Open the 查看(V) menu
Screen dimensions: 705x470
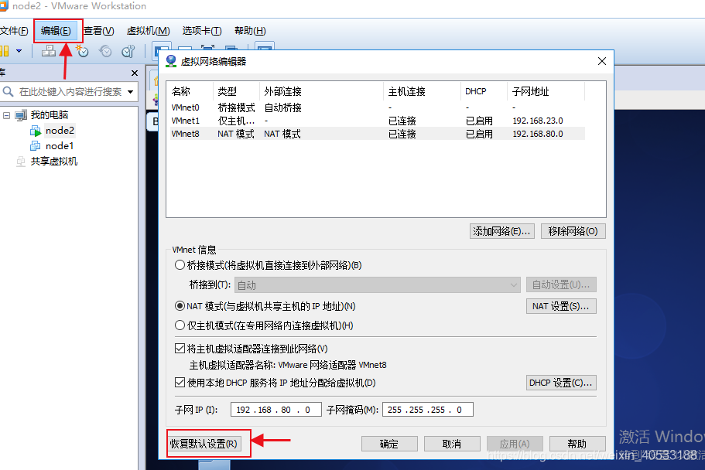[x=99, y=31]
